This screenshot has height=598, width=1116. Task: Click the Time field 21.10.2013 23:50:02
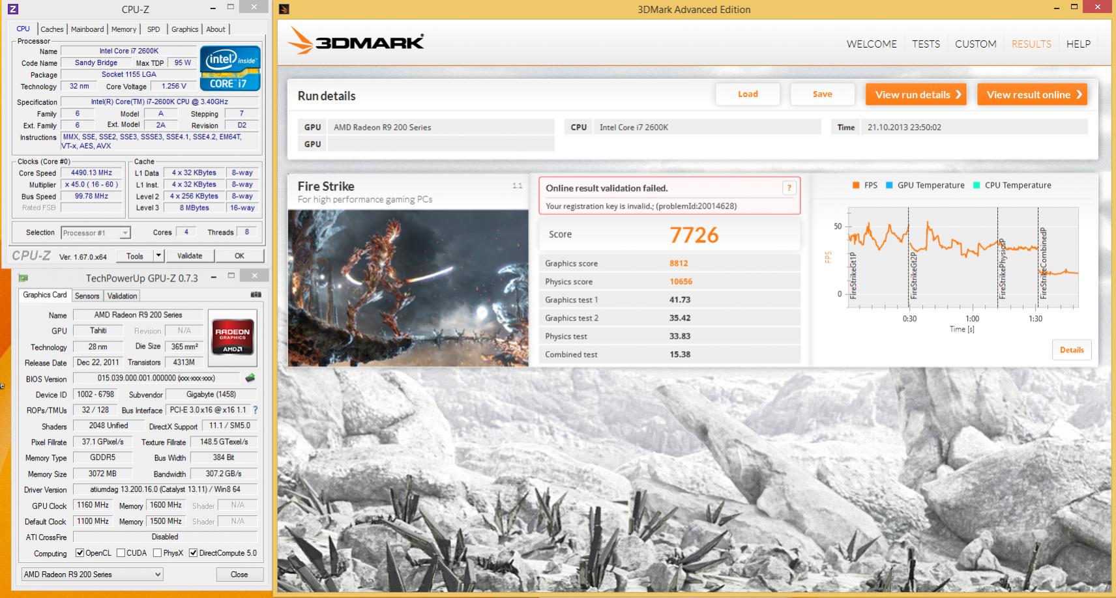coord(974,127)
